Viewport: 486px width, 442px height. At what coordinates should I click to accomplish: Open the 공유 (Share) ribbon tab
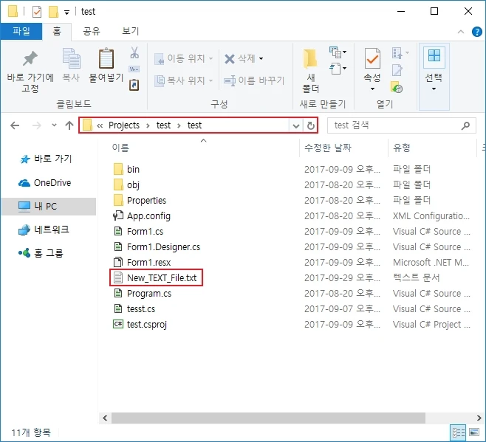(x=91, y=31)
